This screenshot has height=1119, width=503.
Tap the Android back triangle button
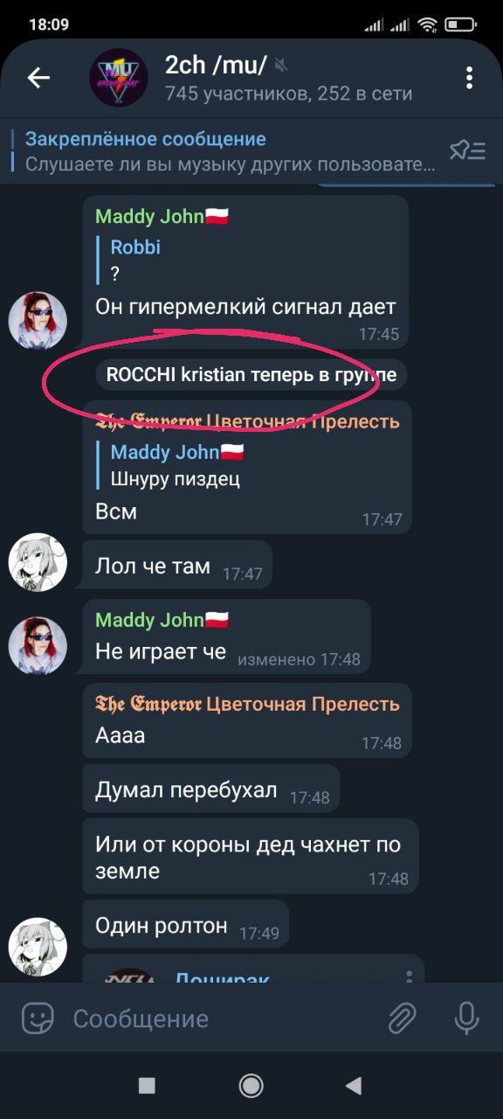tap(354, 1086)
